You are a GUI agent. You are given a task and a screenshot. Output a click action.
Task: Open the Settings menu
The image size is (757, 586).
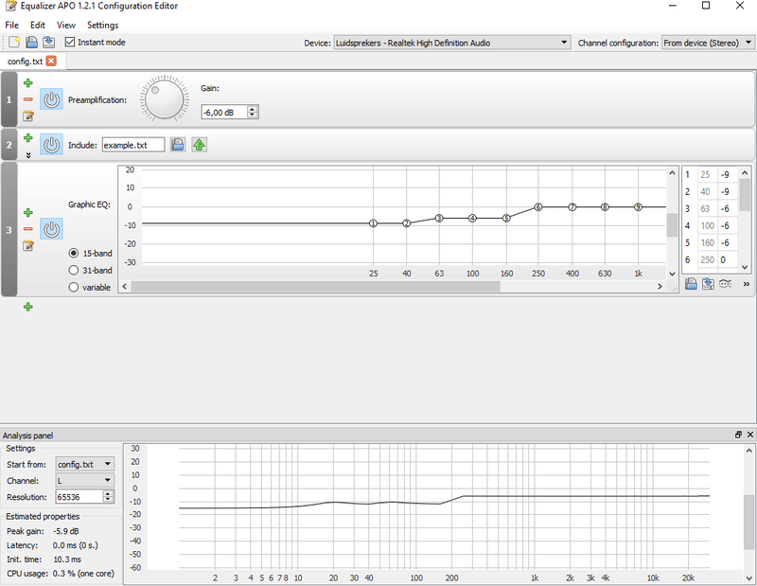point(102,25)
